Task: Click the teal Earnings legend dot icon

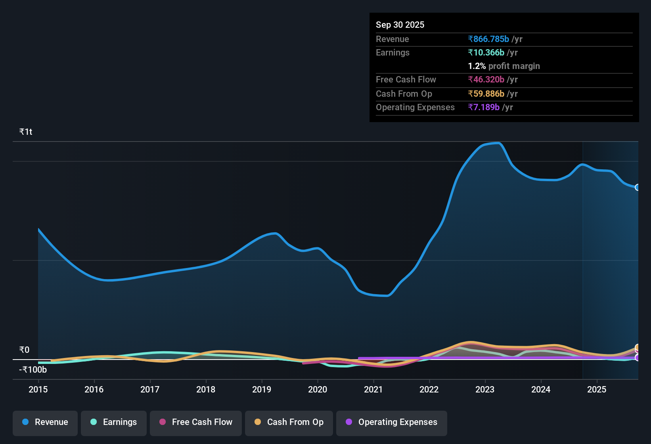Action: 94,422
